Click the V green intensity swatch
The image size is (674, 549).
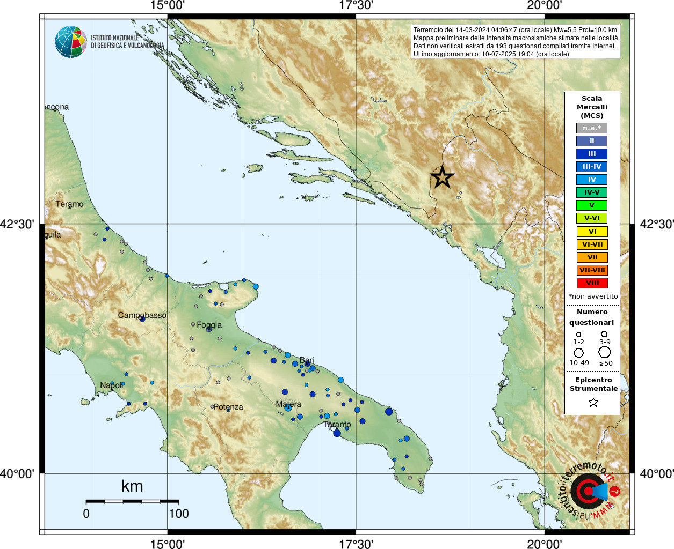click(592, 205)
